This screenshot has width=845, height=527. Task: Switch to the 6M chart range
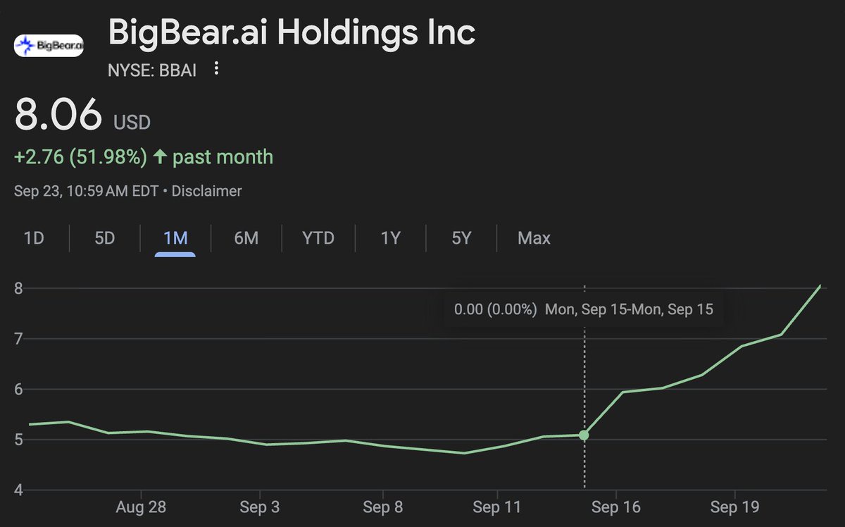click(x=246, y=238)
